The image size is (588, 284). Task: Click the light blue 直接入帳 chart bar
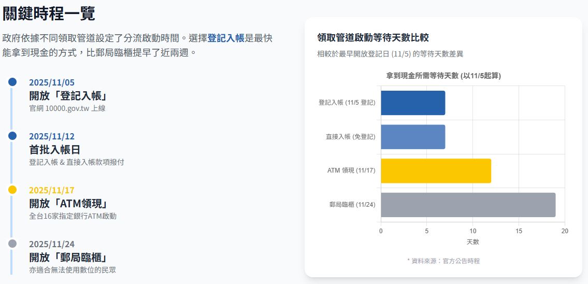[413, 137]
